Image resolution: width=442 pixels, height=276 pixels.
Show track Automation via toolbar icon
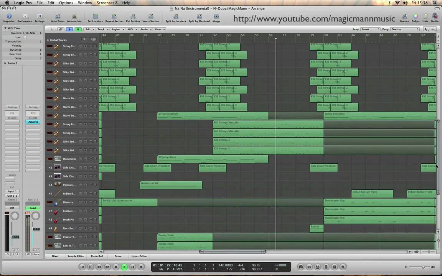tap(74, 16)
